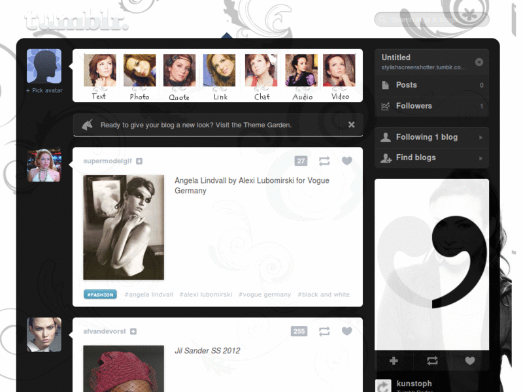Create a new Video post
The width and height of the screenshot is (523, 392).
339,77
